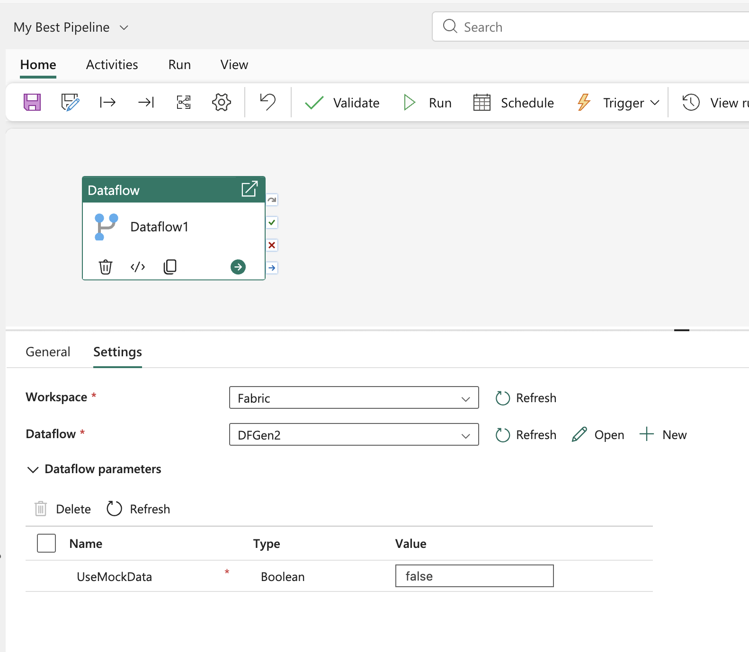Open View run history

coord(715,103)
